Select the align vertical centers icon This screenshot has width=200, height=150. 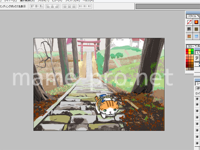point(37,6)
